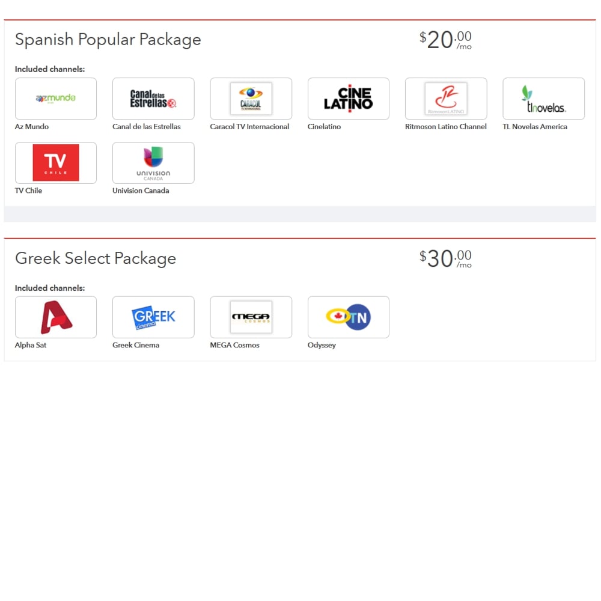Click the Alpha Sat channel name label
Image resolution: width=601 pixels, height=601 pixels.
31,345
